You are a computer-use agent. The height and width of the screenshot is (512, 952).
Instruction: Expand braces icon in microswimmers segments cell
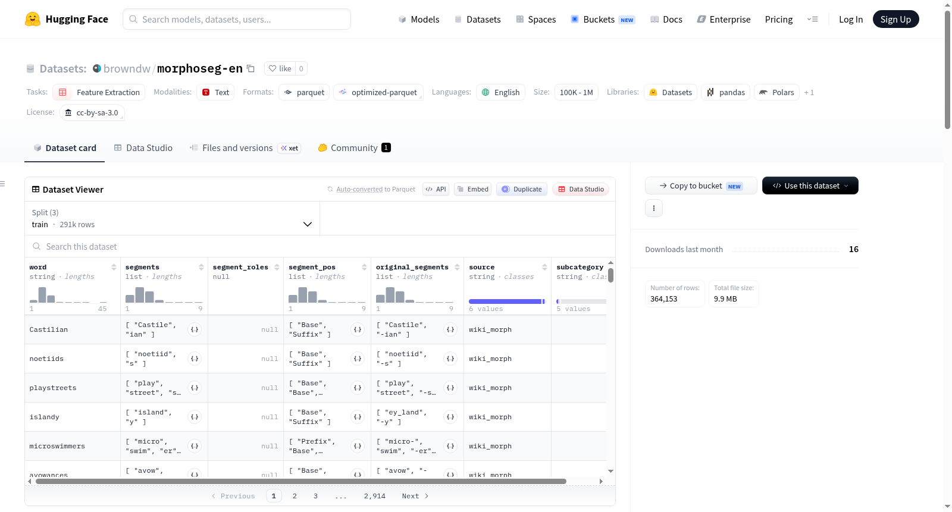[195, 446]
